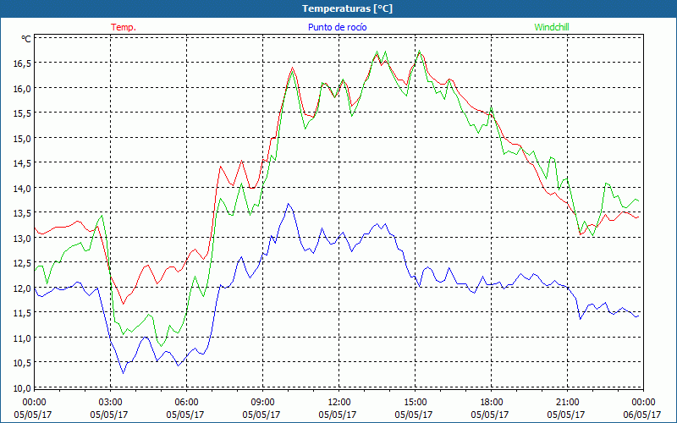Click the 09:00 time axis label

[262, 403]
